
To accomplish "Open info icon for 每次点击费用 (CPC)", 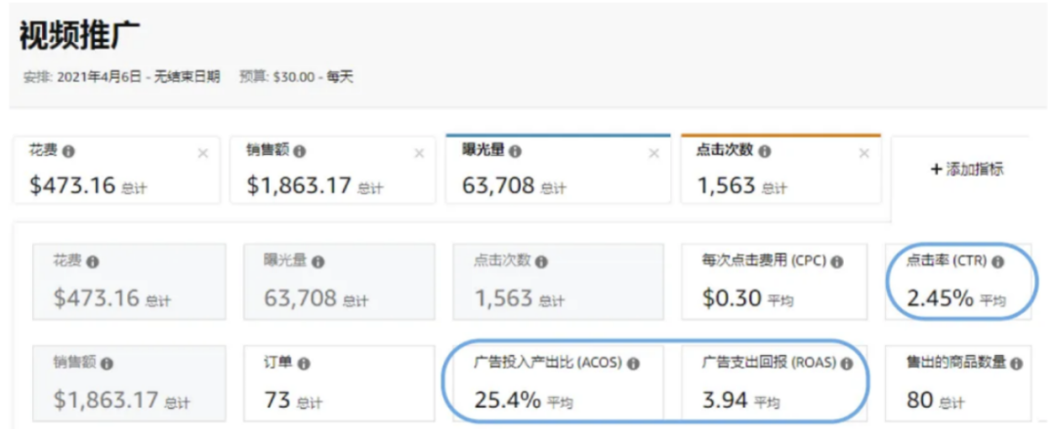I will pyautogui.click(x=836, y=262).
